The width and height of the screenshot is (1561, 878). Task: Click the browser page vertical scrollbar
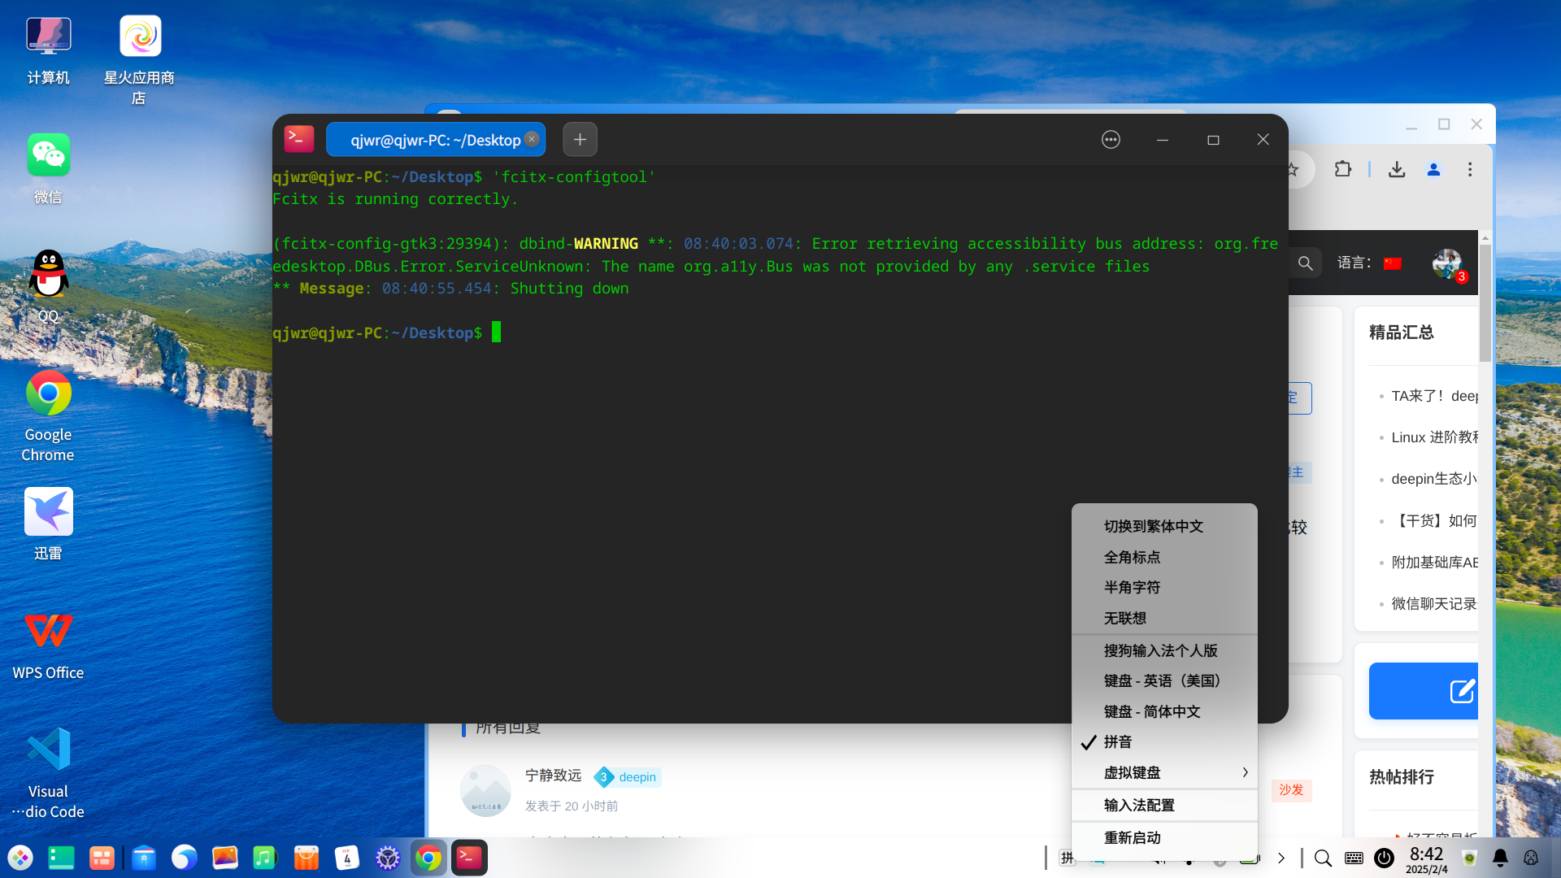tap(1485, 302)
